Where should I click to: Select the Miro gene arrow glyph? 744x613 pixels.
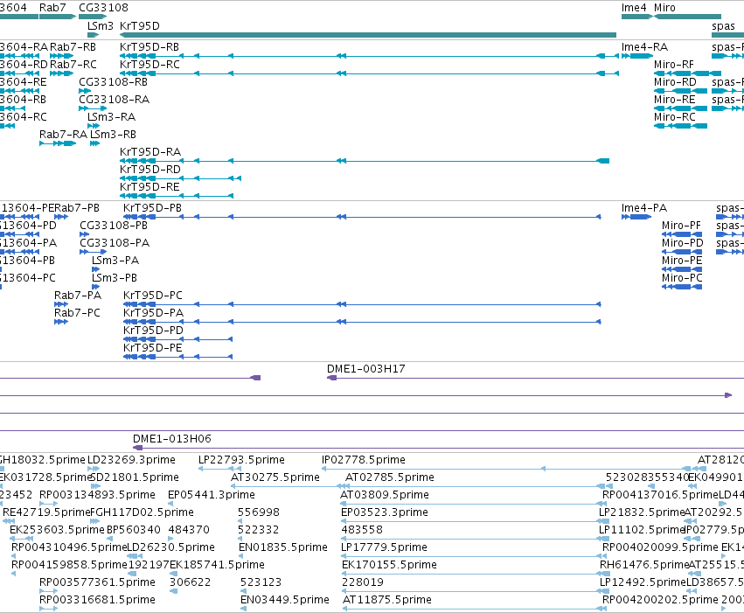coord(687,17)
